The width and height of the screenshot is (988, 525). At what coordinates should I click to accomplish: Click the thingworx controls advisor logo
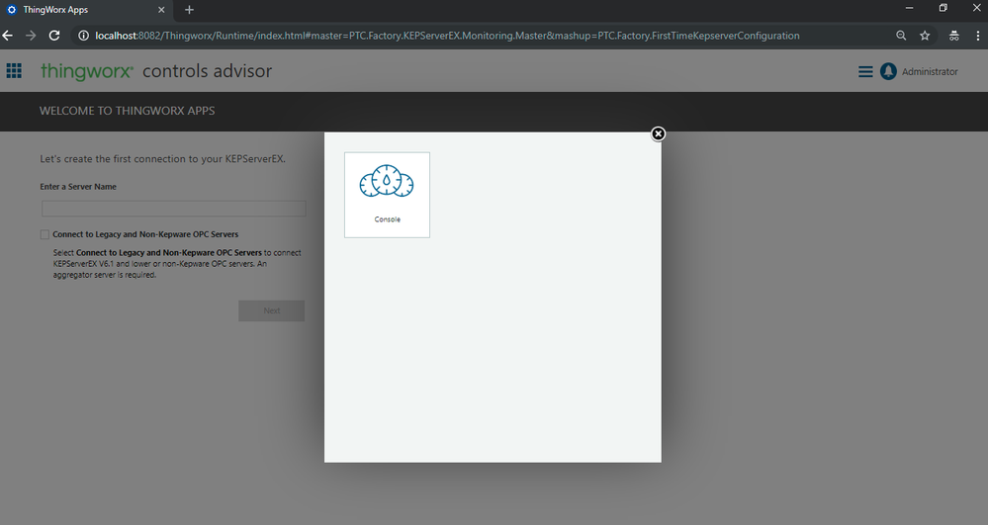[156, 70]
